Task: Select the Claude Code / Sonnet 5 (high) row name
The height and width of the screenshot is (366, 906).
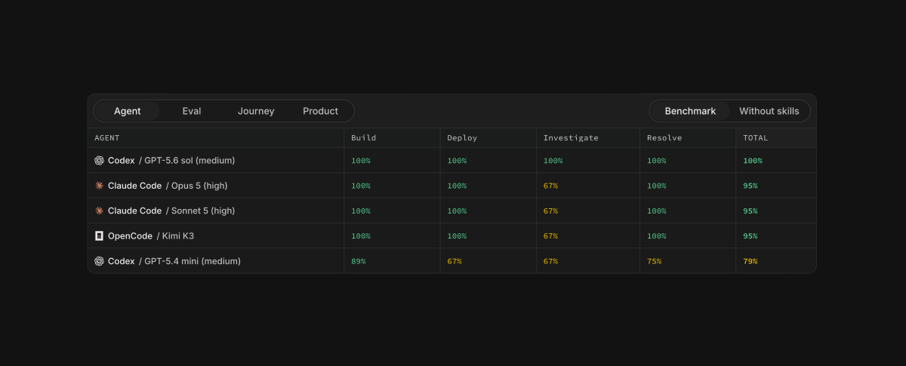Action: (x=171, y=211)
